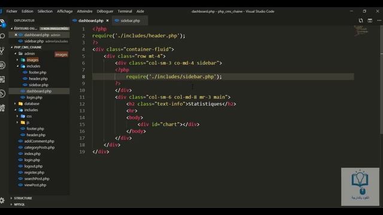
Task: Select dashboard.php in the project file tree
Action: tap(39, 91)
